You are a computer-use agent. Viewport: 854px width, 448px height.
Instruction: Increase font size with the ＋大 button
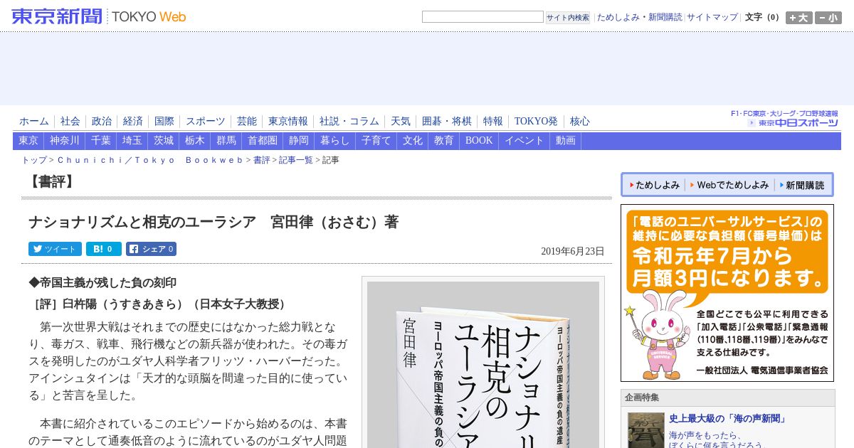coord(798,18)
